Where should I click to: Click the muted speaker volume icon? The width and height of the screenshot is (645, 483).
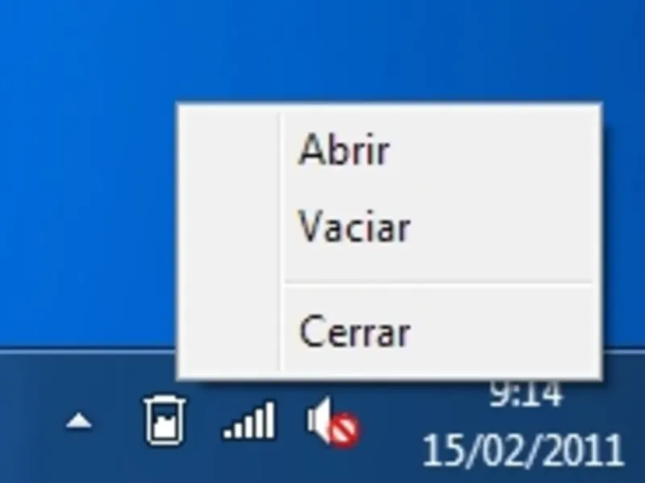[332, 422]
